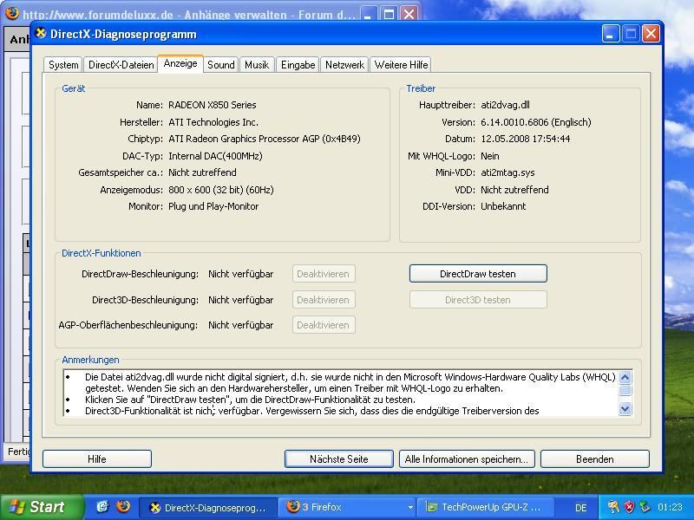Click Deaktivieren for DirectDraw-Beschleunigung
Screen dimensions: 694x520
click(324, 274)
